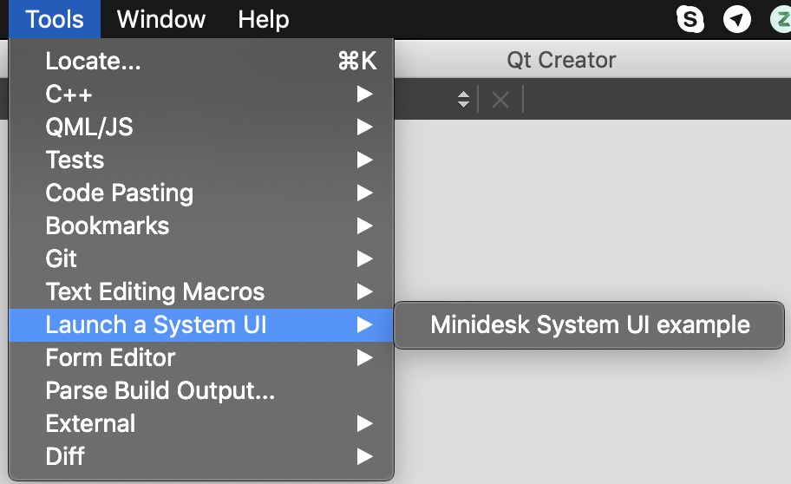Image resolution: width=791 pixels, height=484 pixels.
Task: Select Locate... from the Tools menu
Action: (x=93, y=61)
